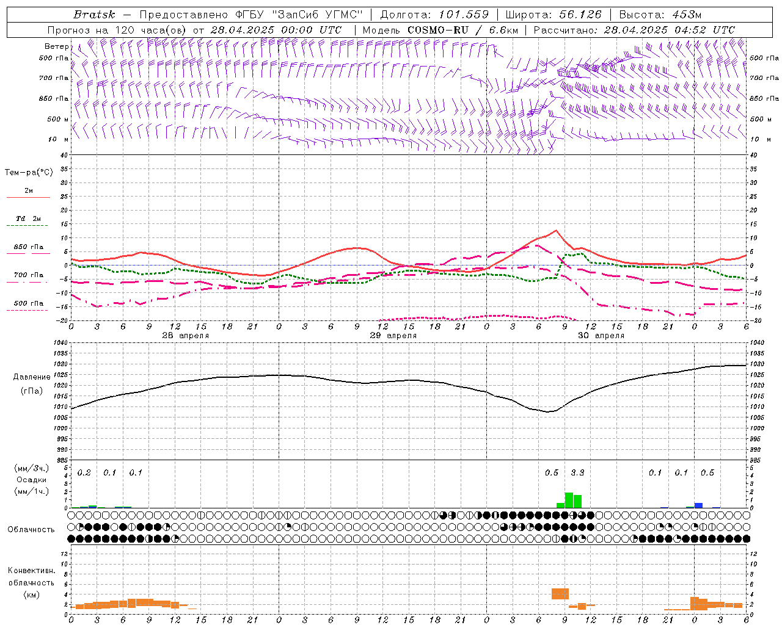Click the green dashed Td legend line
This screenshot has width=782, height=625.
[27, 226]
